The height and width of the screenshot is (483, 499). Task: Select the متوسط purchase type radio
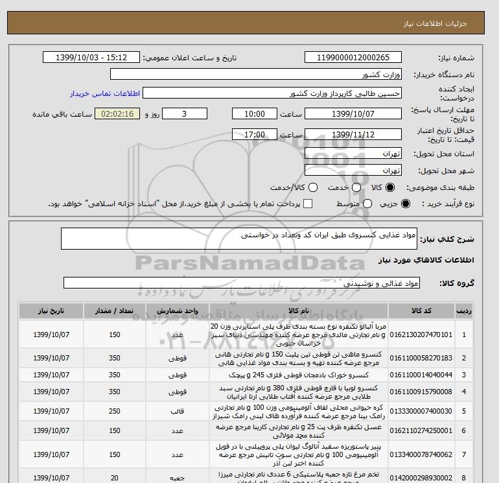coord(367,204)
